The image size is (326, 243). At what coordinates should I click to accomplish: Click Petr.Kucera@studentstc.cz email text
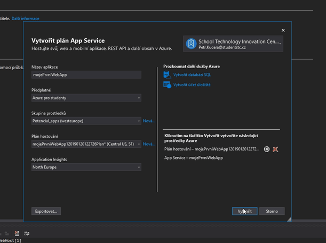pos(222,47)
